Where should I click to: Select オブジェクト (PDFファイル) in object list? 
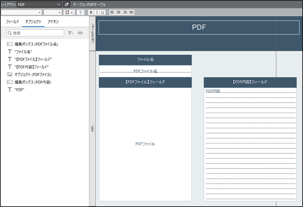[x=33, y=74]
